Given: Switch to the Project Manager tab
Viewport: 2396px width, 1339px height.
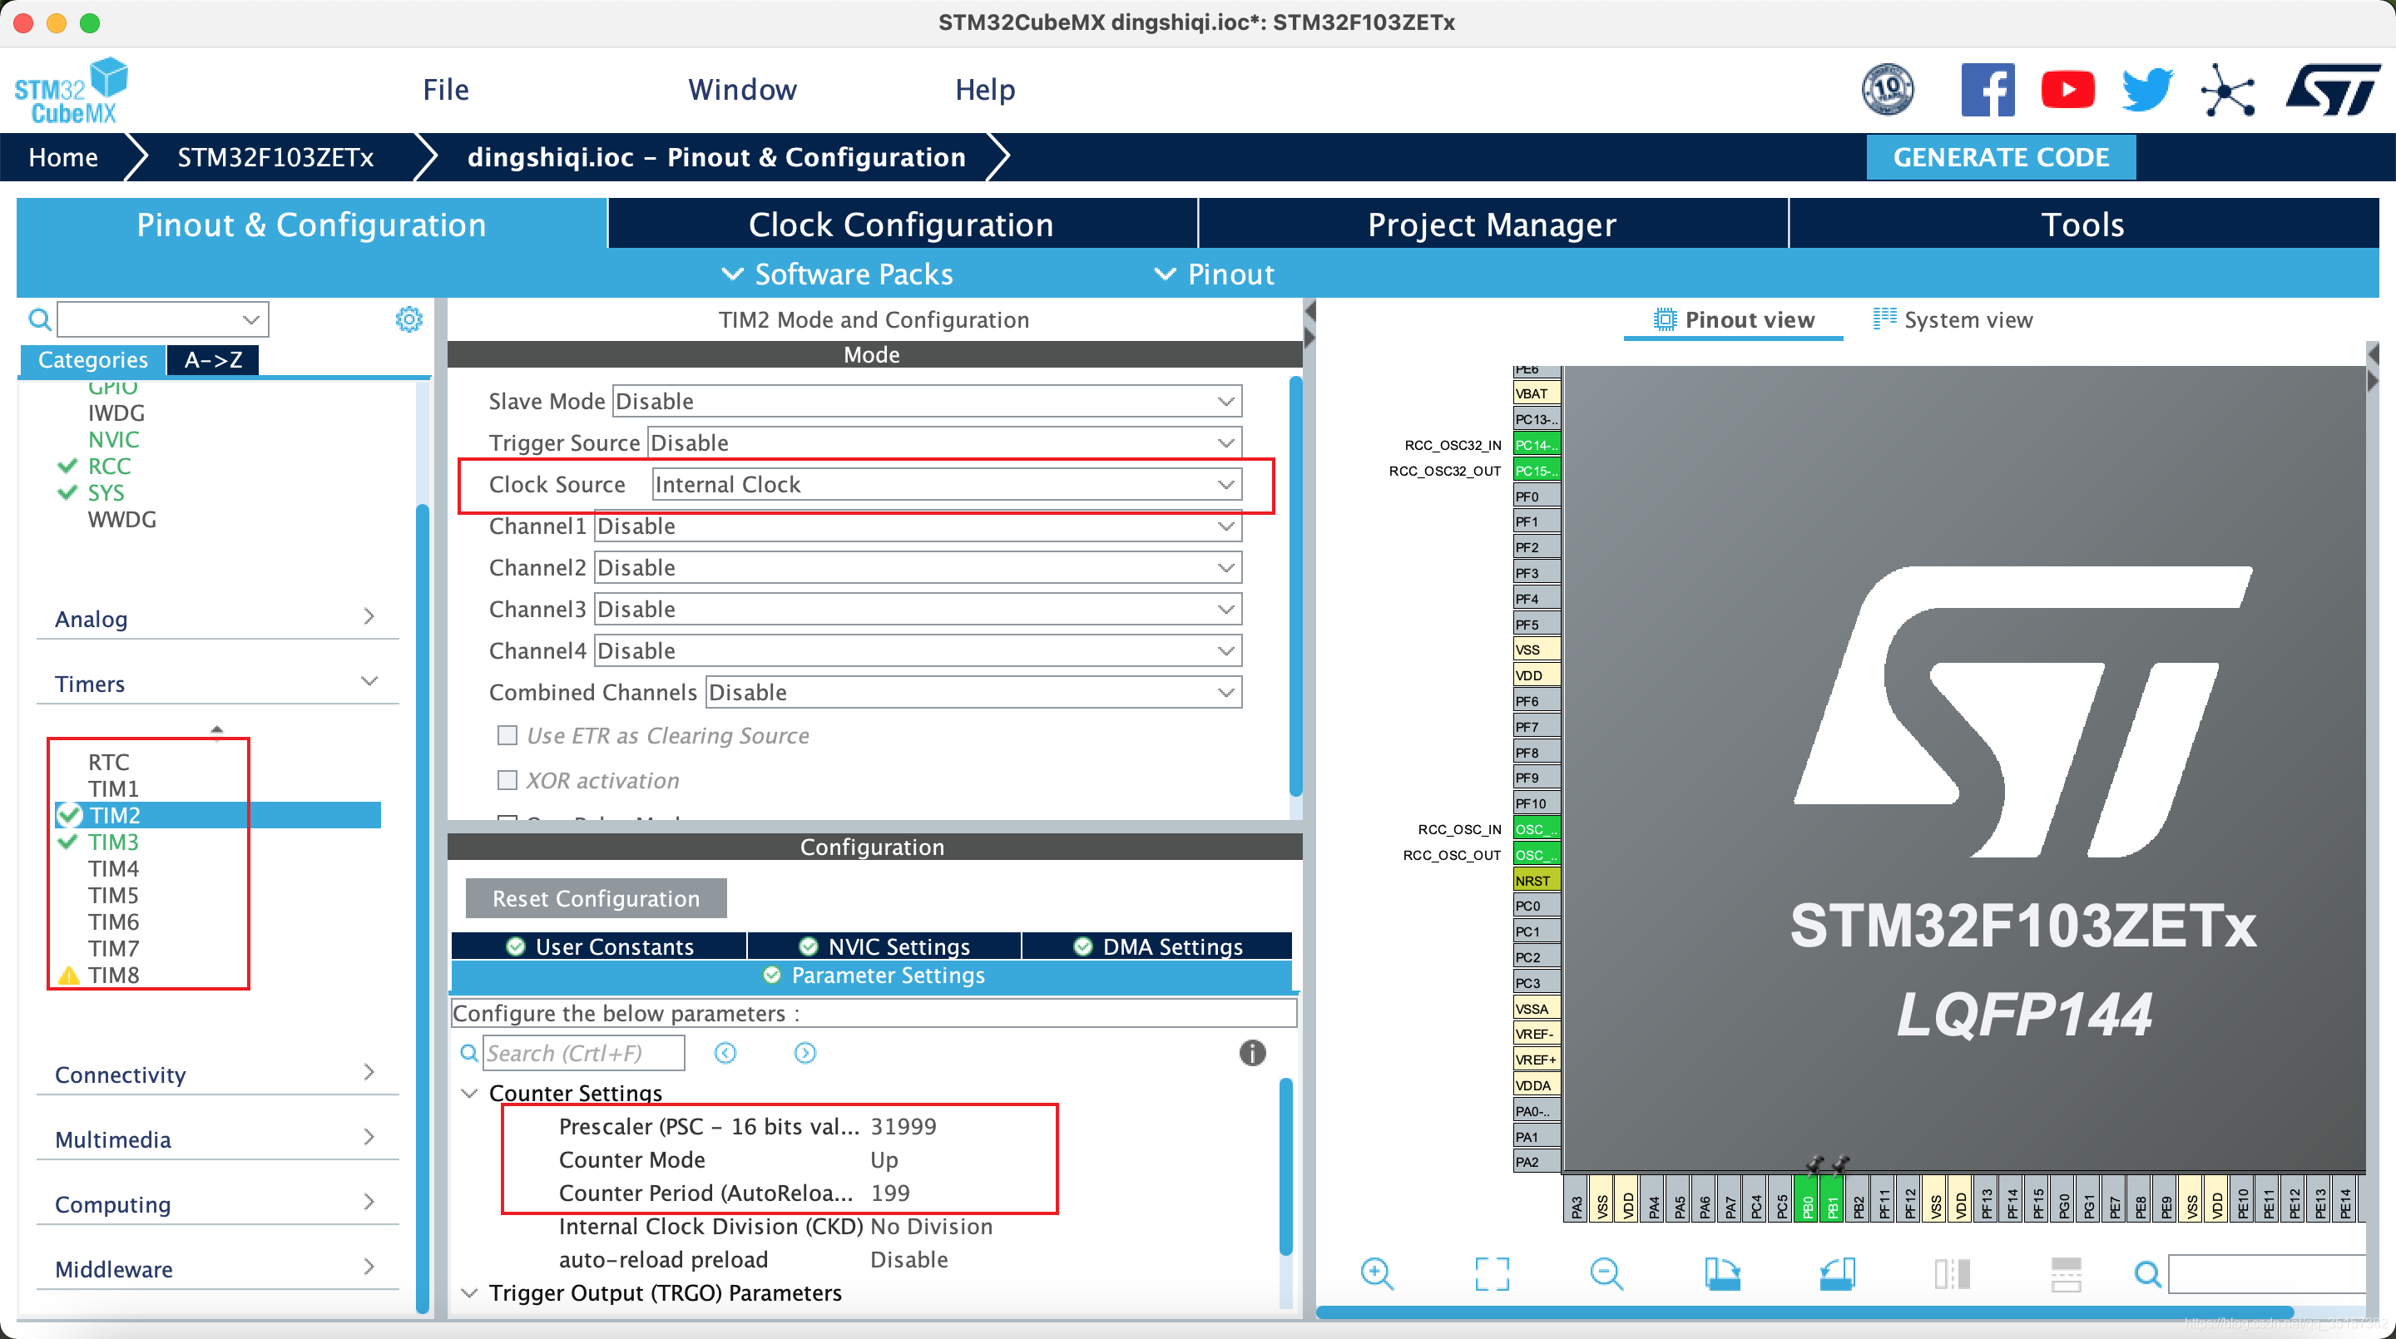Looking at the screenshot, I should tap(1492, 224).
